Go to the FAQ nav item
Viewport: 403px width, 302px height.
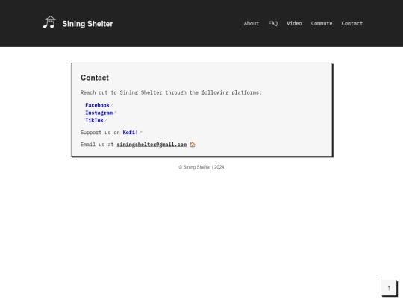272,23
